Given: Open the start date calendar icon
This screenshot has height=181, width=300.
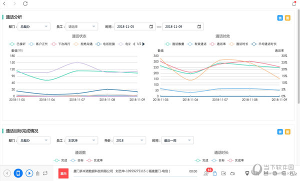Looking at the screenshot, I should 151,26.
